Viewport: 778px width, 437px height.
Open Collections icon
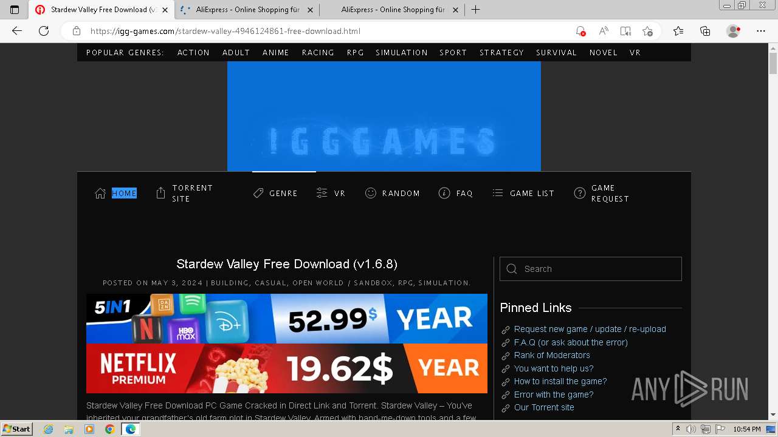coord(705,31)
